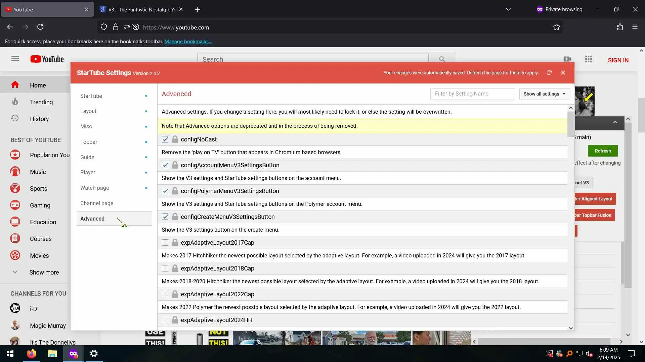
Task: Open Firefox from the Windows taskbar
Action: [x=32, y=354]
